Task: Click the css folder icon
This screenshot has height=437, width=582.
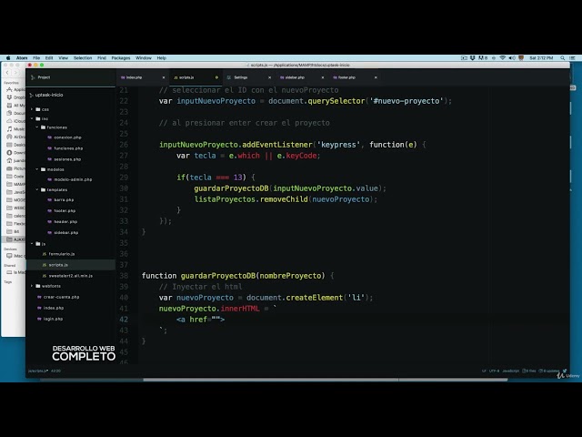Action: [x=38, y=109]
